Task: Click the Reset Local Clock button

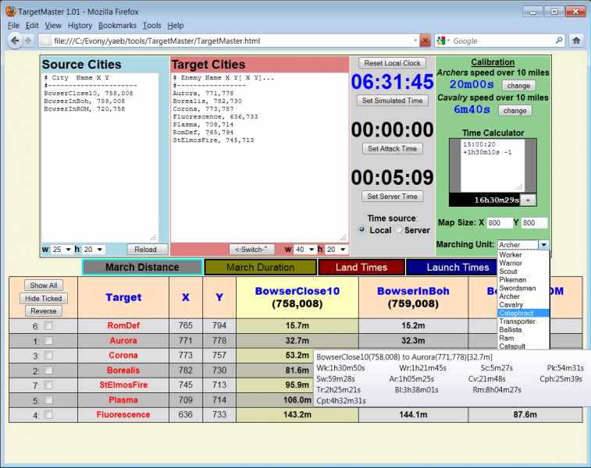Action: click(392, 63)
